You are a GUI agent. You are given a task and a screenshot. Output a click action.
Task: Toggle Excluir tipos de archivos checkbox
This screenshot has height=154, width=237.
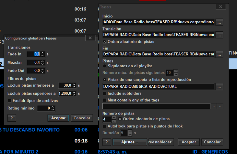10,101
